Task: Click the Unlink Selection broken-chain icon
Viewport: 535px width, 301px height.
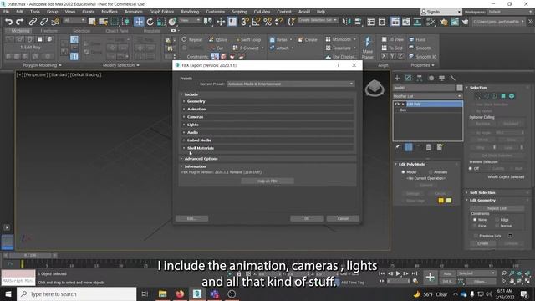Action: tap(43, 22)
